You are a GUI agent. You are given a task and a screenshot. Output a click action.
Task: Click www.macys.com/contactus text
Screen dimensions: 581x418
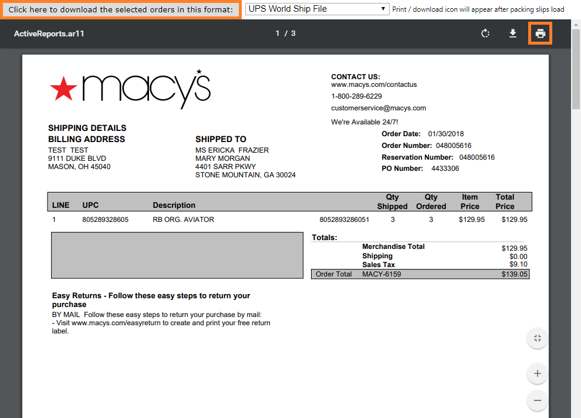click(374, 85)
